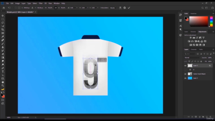
Task: Click the X position input field
Action: point(27,8)
